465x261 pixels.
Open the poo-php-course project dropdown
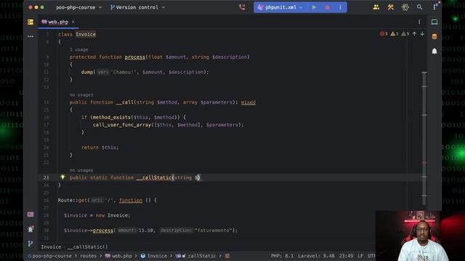coord(79,7)
